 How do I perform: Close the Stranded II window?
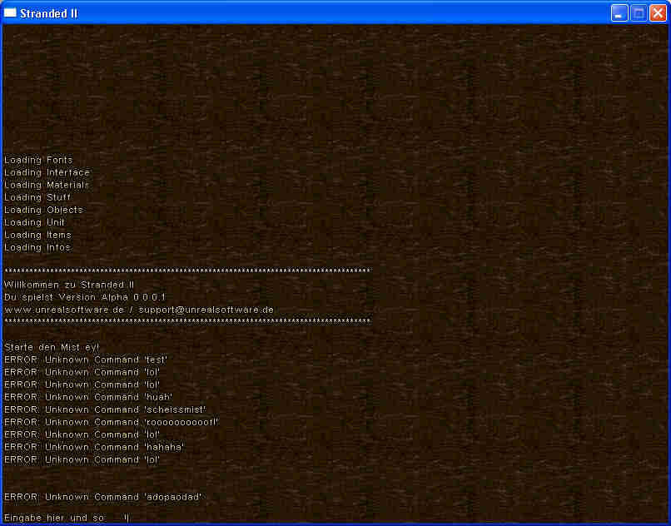pyautogui.click(x=658, y=12)
